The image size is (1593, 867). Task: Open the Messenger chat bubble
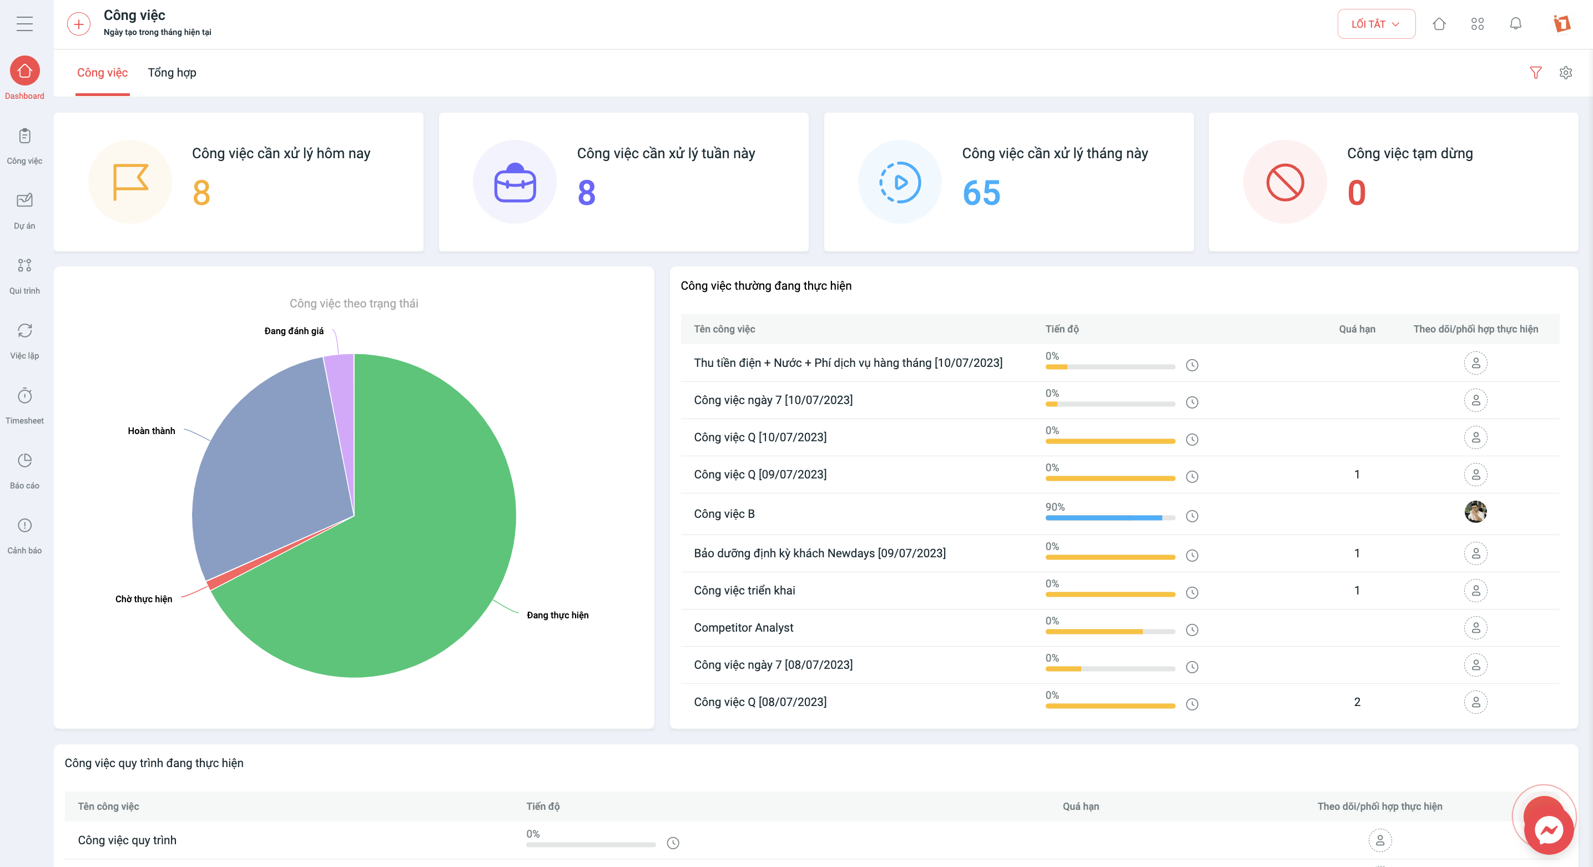tap(1548, 830)
